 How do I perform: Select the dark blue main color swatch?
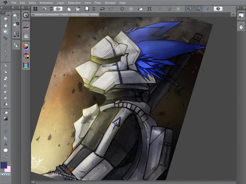click(x=4, y=165)
